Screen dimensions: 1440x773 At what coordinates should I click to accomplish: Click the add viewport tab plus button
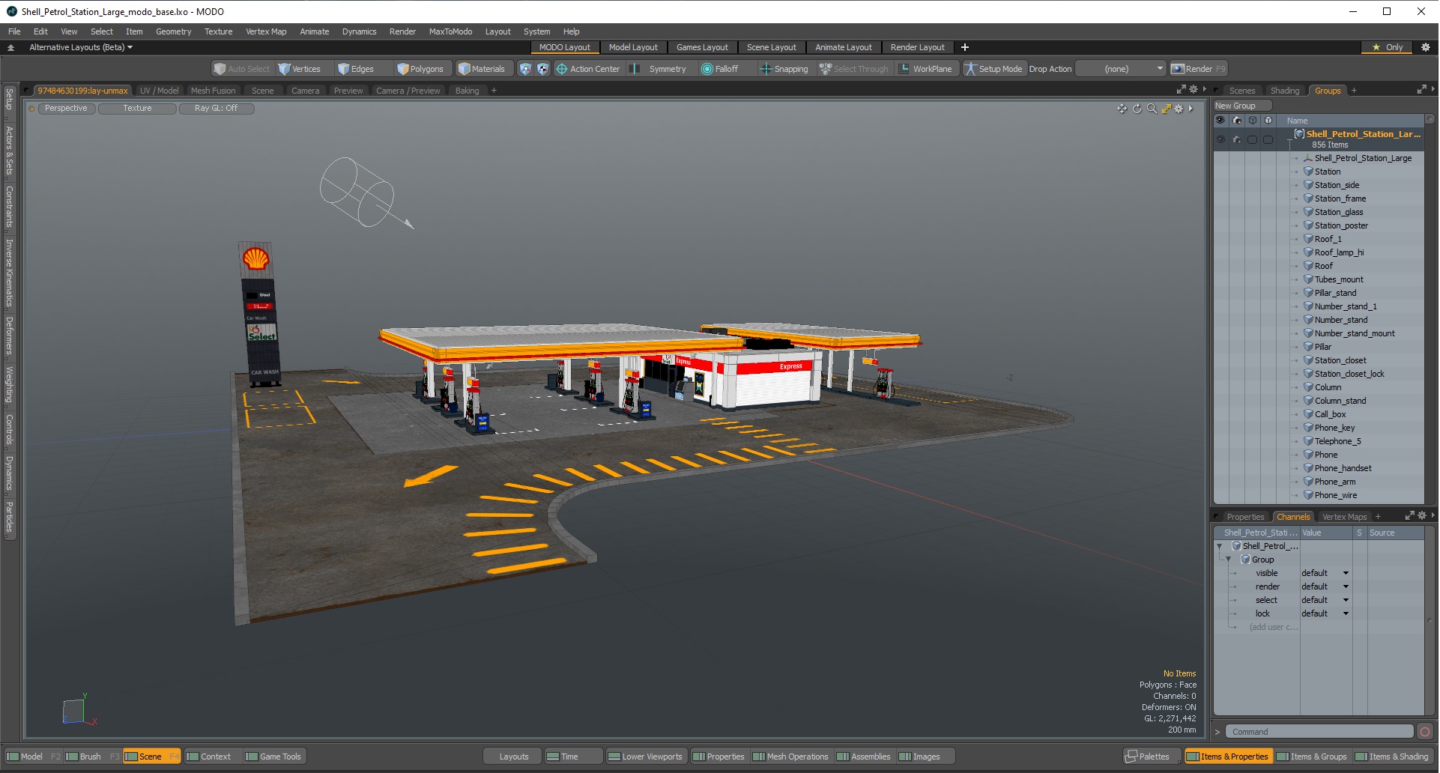point(494,91)
